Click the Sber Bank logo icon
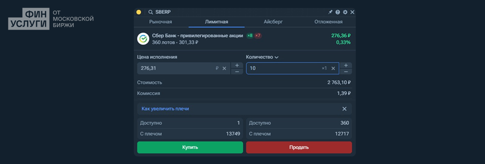 (x=143, y=39)
